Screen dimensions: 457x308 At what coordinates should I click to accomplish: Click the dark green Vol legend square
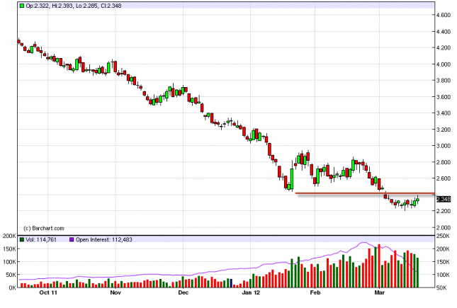coord(22,239)
